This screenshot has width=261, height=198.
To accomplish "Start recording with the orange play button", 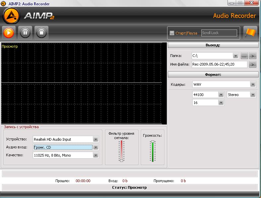I will point(9,32).
